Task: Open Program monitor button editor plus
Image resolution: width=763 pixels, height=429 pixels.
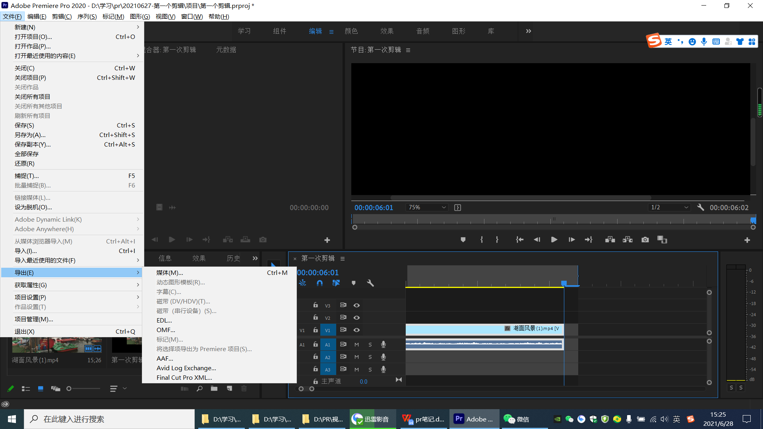Action: click(x=747, y=240)
